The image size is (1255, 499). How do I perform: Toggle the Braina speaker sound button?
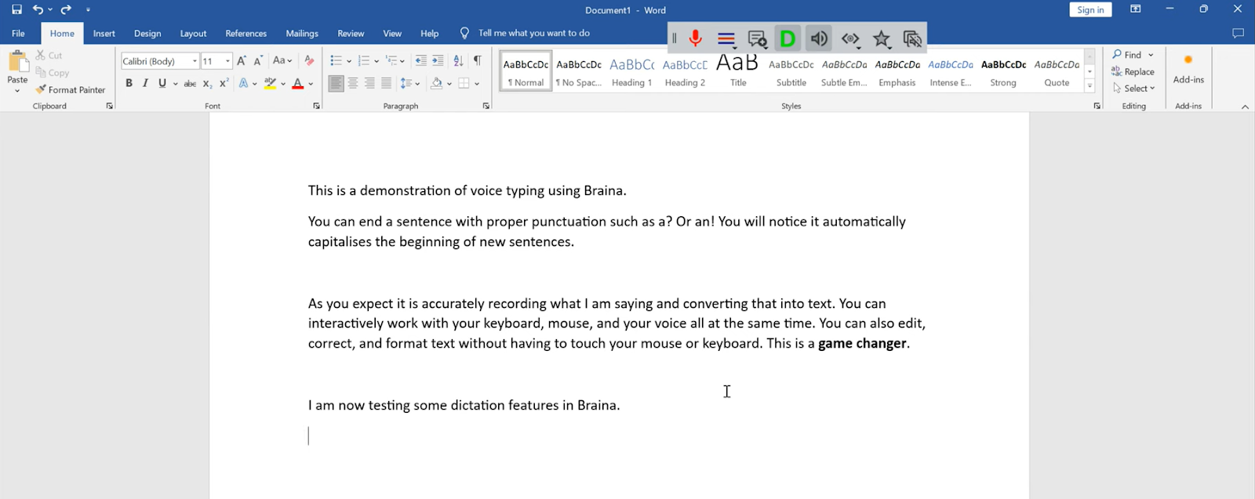click(x=819, y=38)
